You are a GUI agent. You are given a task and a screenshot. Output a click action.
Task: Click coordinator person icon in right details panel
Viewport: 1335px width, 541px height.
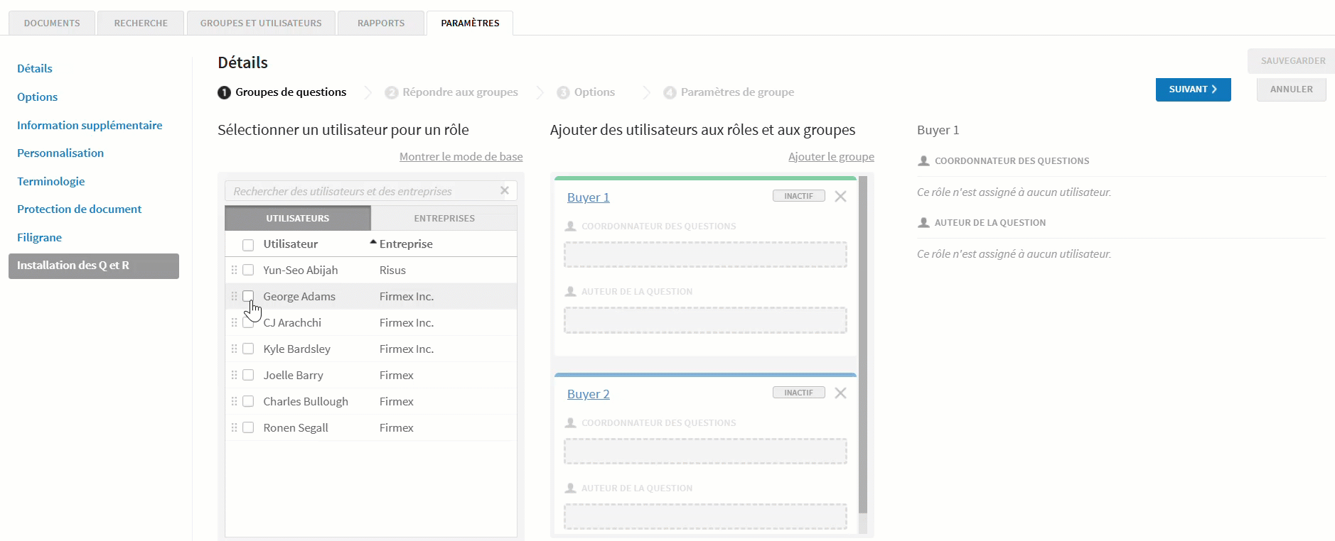[923, 160]
